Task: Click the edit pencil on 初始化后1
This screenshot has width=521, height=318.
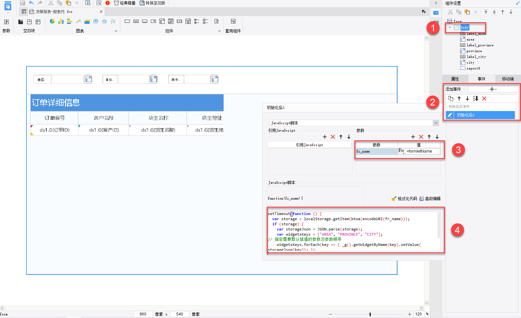Action: (x=450, y=115)
